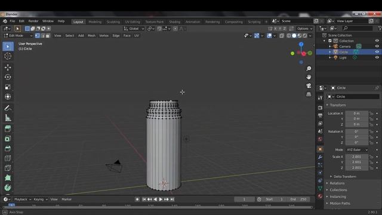
Task: Activate the Annotate tool
Action: 8,108
